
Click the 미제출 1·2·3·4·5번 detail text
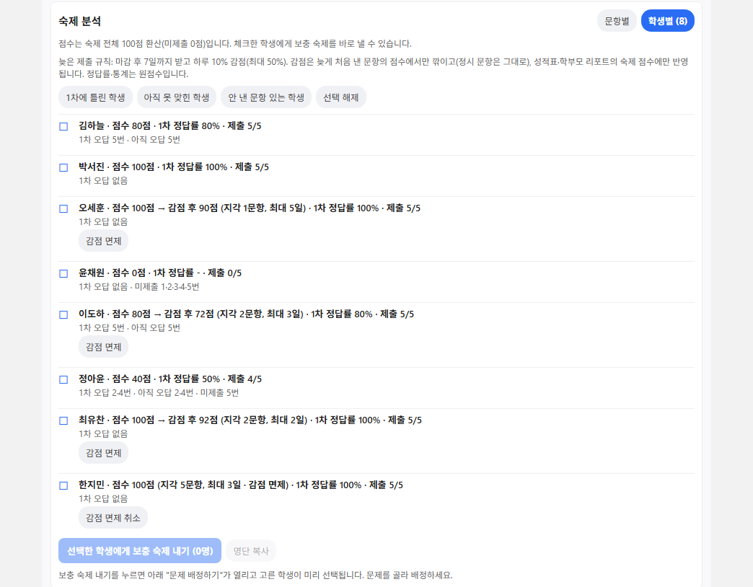[167, 287]
